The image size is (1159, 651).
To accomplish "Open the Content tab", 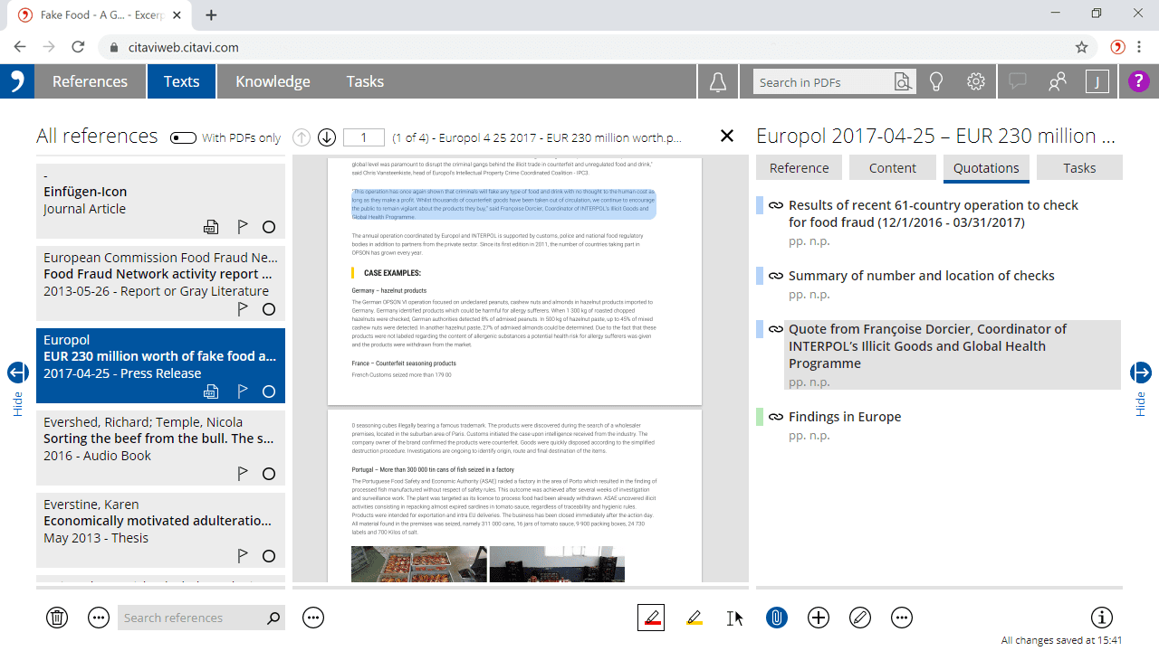I will [892, 167].
